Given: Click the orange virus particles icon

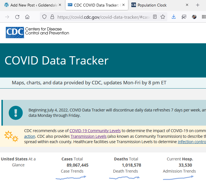Looking at the screenshot, I should coord(11,136).
